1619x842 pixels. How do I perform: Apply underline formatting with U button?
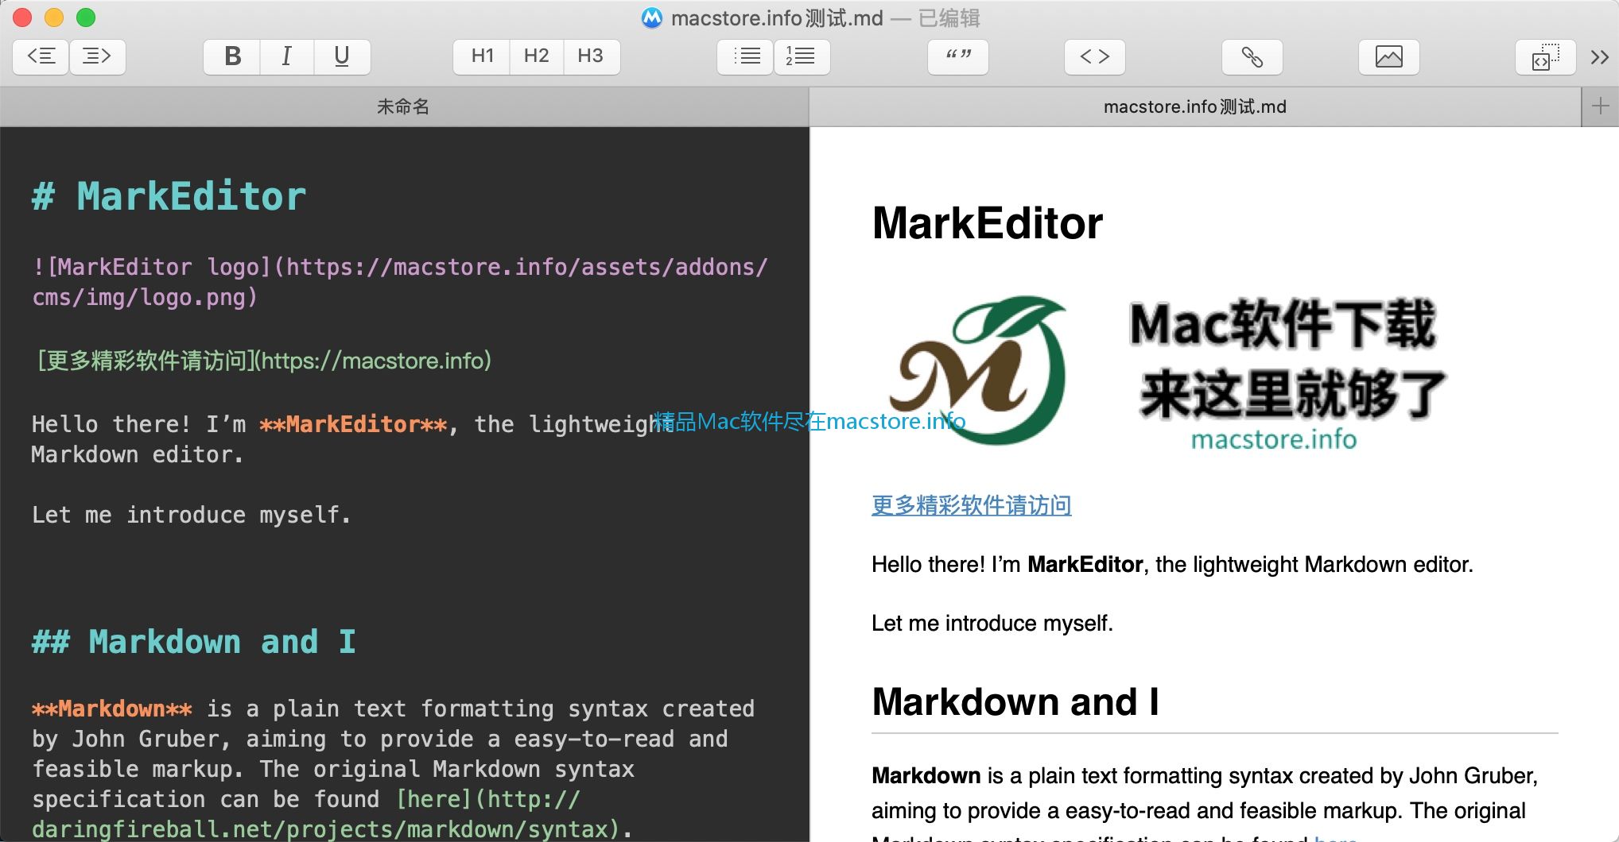(x=342, y=56)
